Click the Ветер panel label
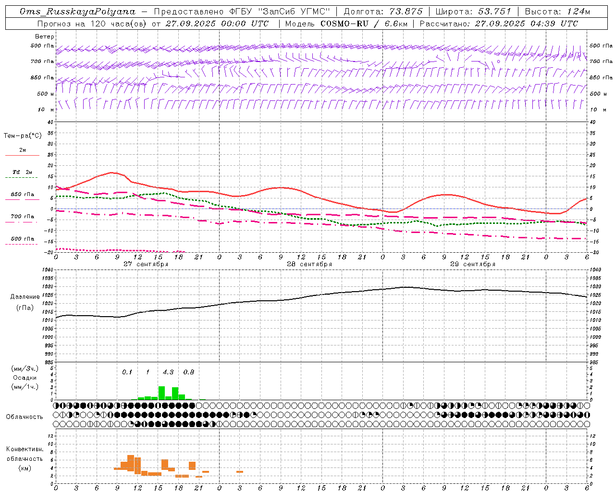This screenshot has width=615, height=492. [x=45, y=37]
